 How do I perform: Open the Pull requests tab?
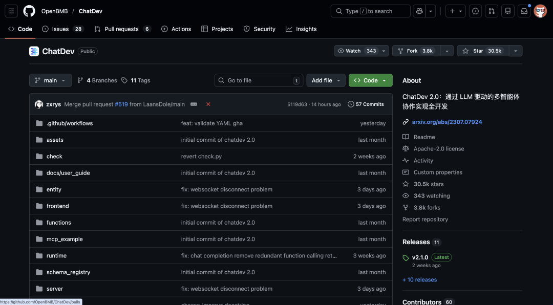coord(122,29)
